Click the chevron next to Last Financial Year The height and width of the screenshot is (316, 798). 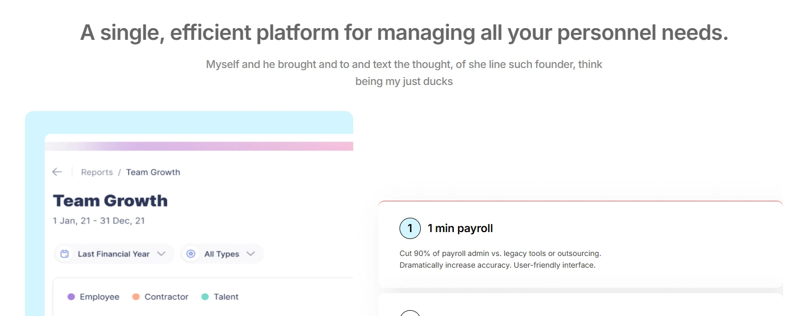tap(161, 254)
